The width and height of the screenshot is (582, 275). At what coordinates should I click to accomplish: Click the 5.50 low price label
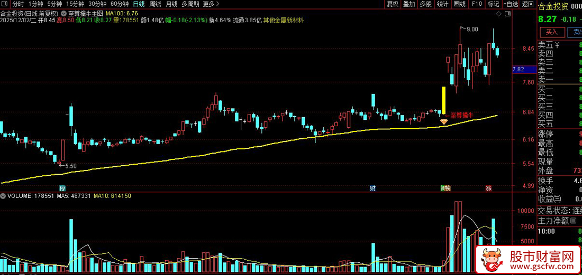click(x=70, y=166)
